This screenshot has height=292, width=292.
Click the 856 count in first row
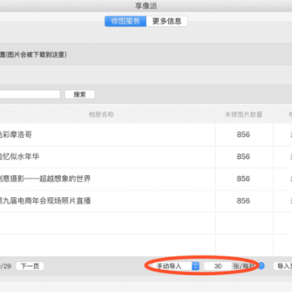243,135
